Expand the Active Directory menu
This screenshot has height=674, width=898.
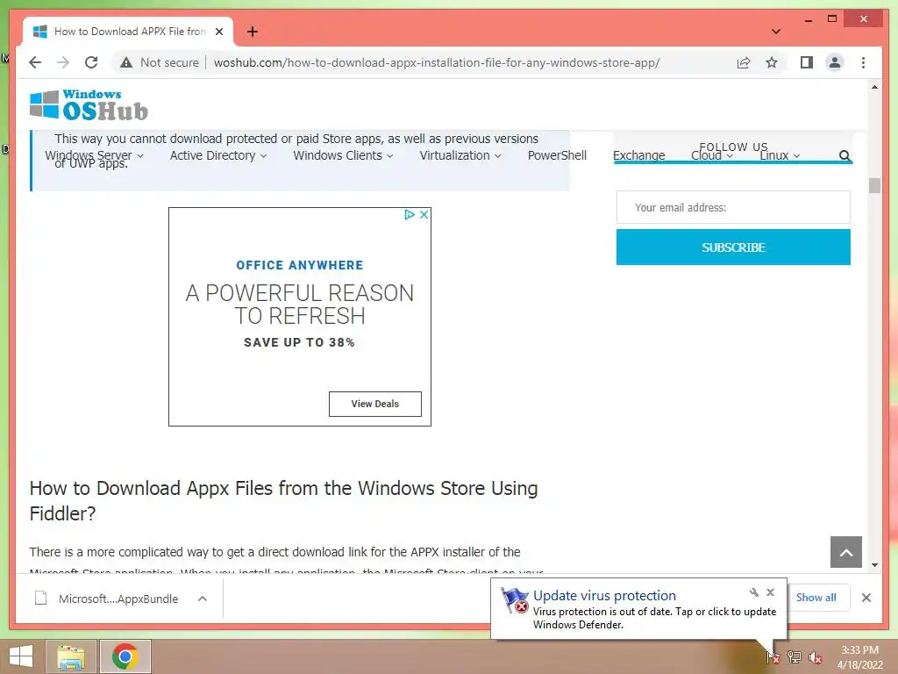[218, 155]
